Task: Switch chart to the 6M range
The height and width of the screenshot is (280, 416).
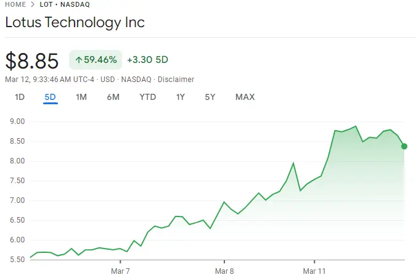Action: [113, 97]
